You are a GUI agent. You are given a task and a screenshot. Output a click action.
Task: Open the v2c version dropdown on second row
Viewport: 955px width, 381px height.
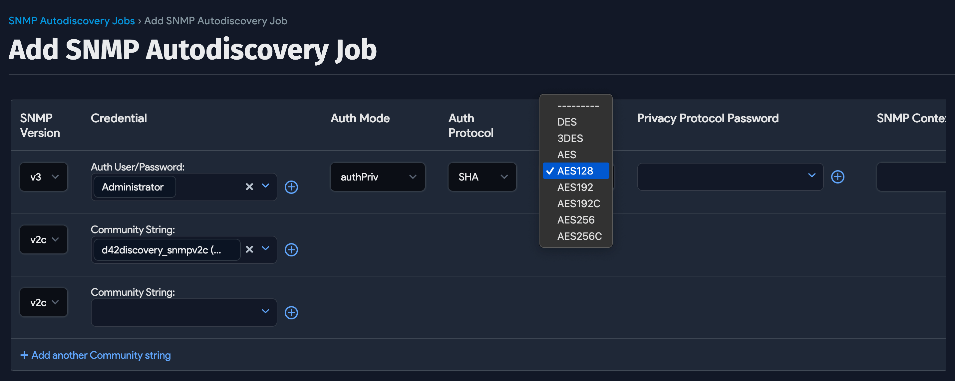tap(43, 239)
